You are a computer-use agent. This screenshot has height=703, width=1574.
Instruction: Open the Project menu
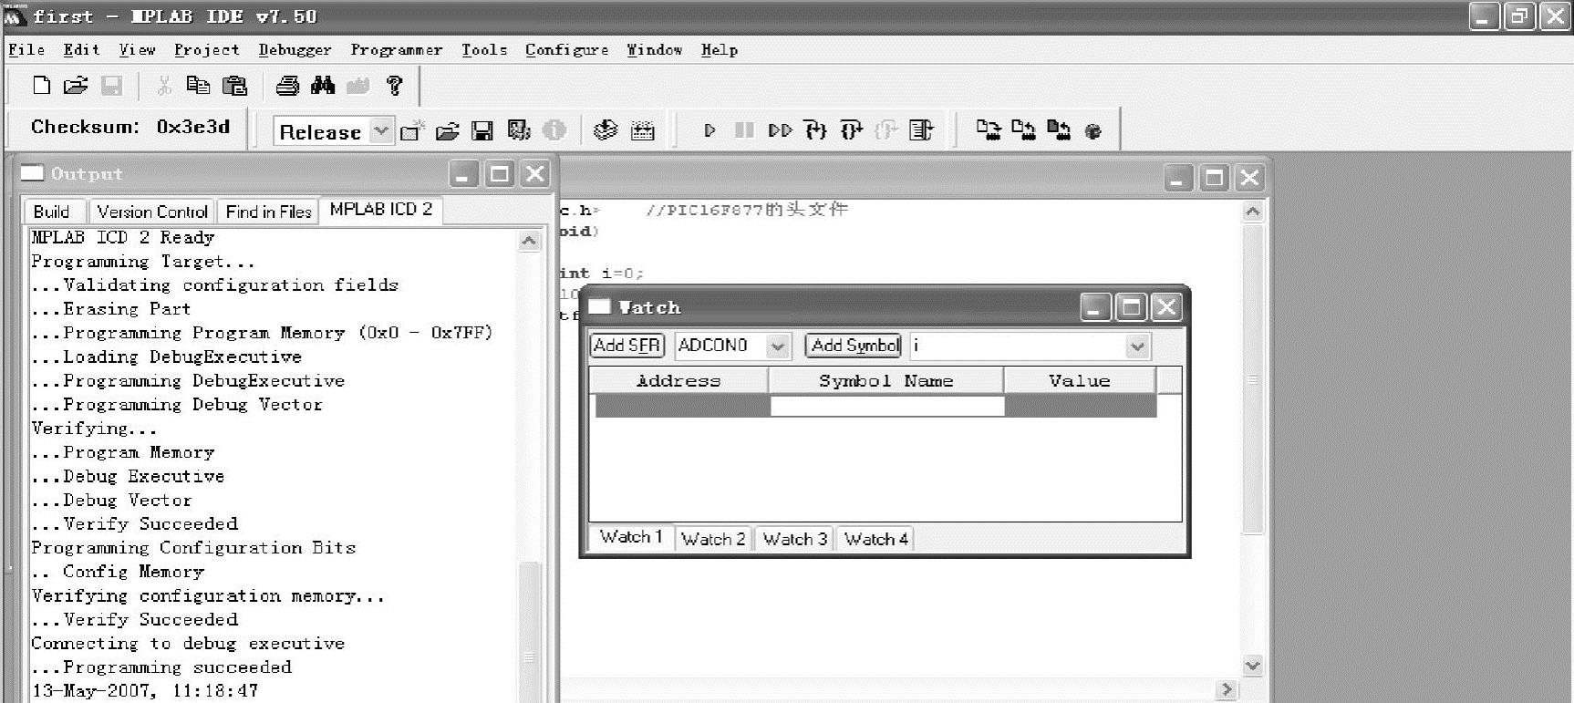pos(206,50)
